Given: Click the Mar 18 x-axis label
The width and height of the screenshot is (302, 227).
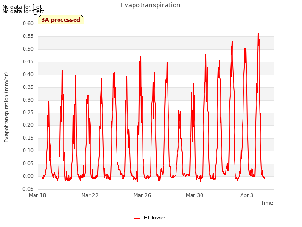Looking at the screenshot, I should (x=37, y=195).
